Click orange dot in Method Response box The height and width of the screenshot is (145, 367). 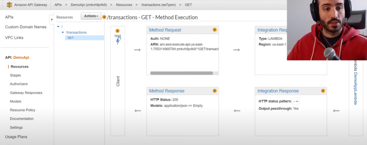215,91
